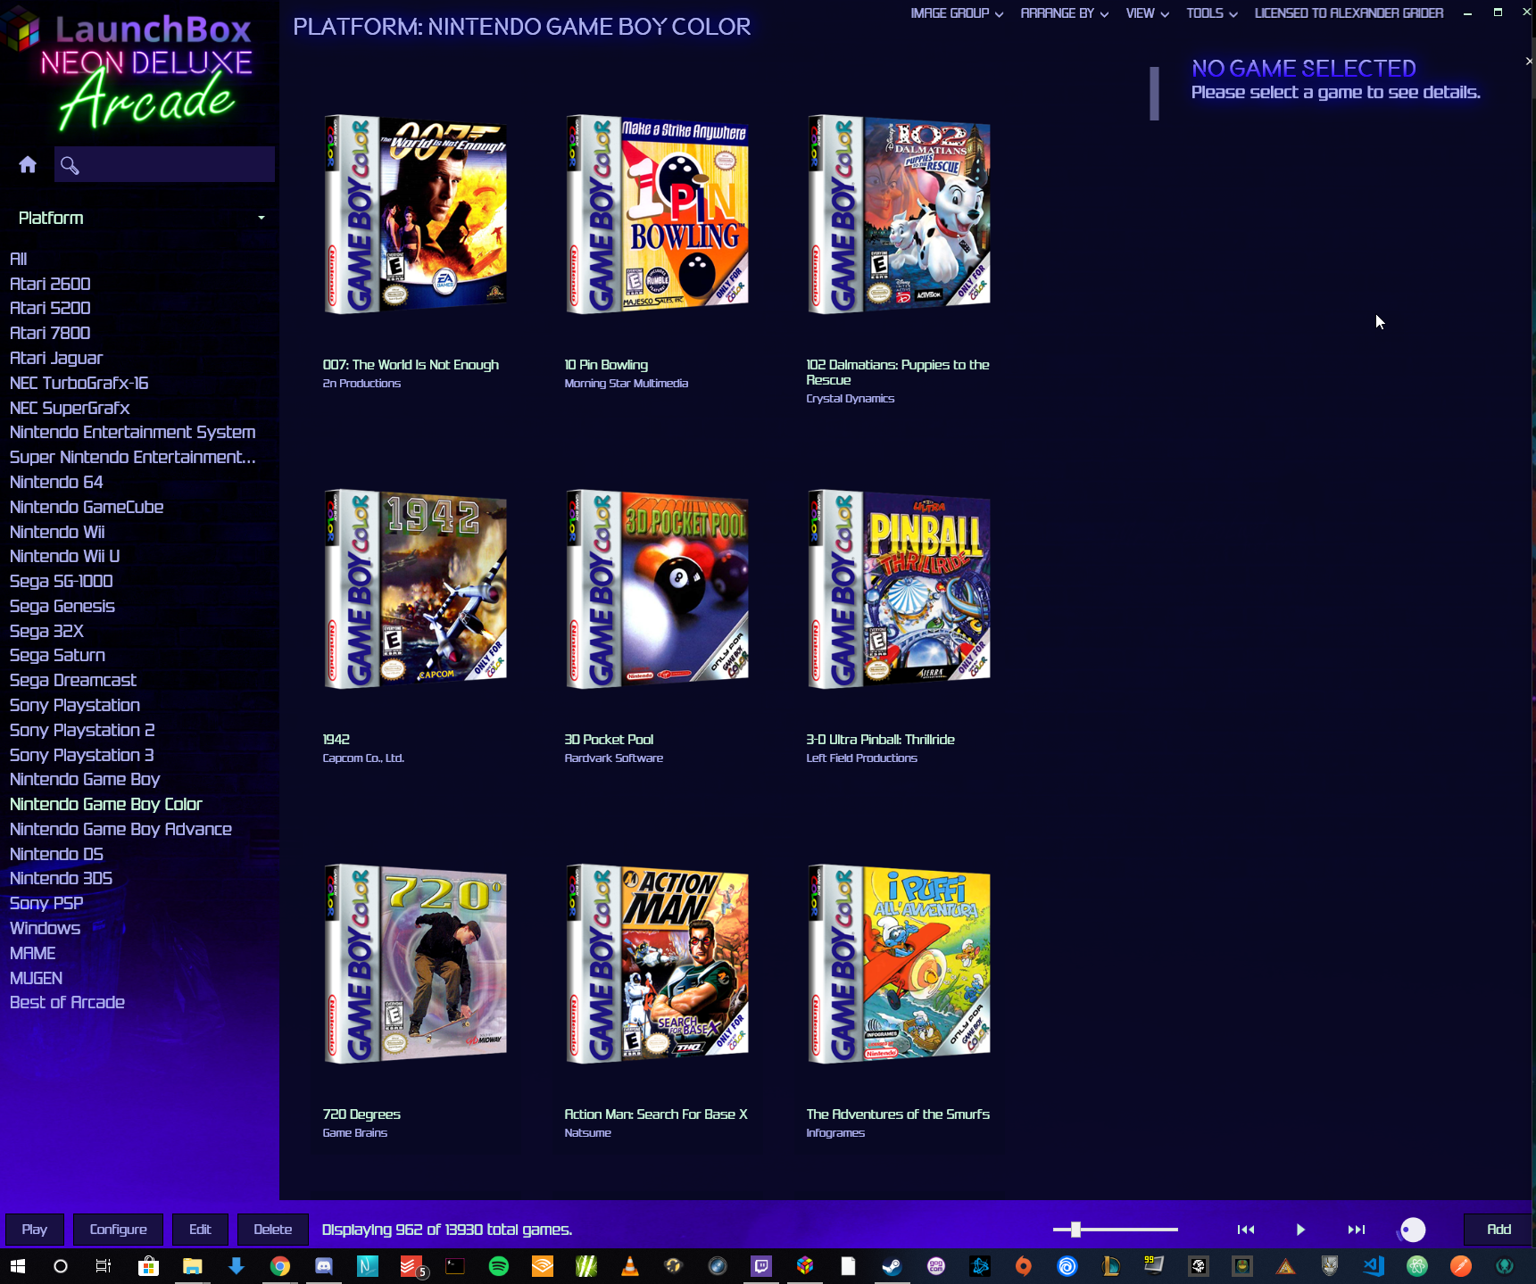Select the Sony Playstation 2 platform

tap(82, 730)
